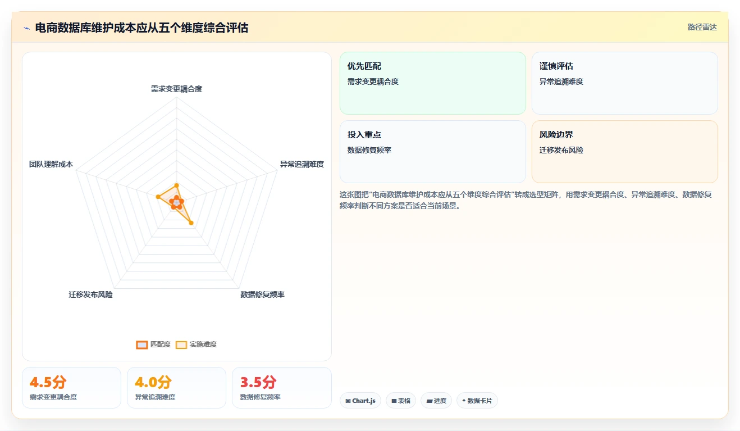Click the 数据修复频率 radar axis label
This screenshot has height=431, width=740.
point(262,294)
